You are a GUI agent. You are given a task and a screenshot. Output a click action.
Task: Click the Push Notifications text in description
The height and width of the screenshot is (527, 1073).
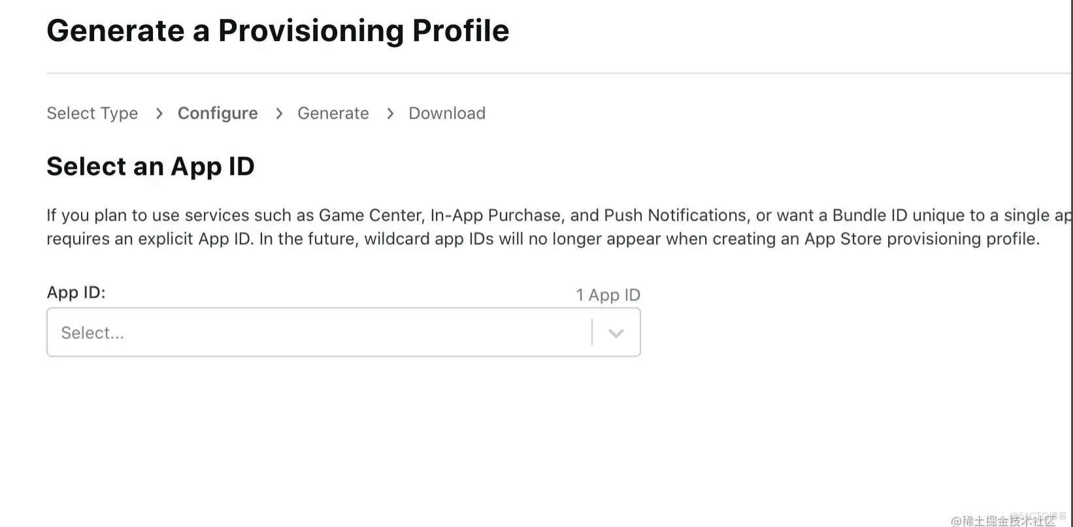pos(676,216)
